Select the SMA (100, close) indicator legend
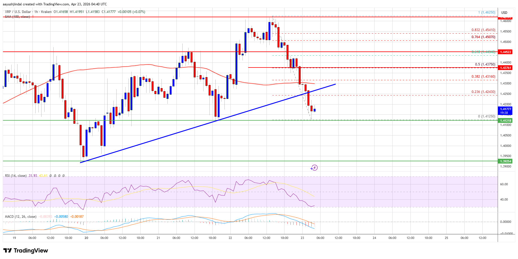This screenshot has height=259, width=518. click(x=17, y=17)
